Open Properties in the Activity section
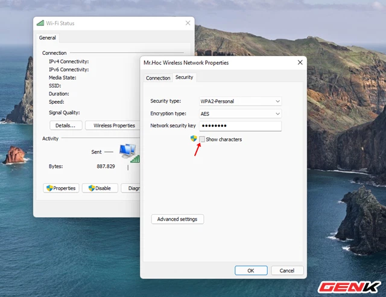386x297 pixels. tap(61, 188)
